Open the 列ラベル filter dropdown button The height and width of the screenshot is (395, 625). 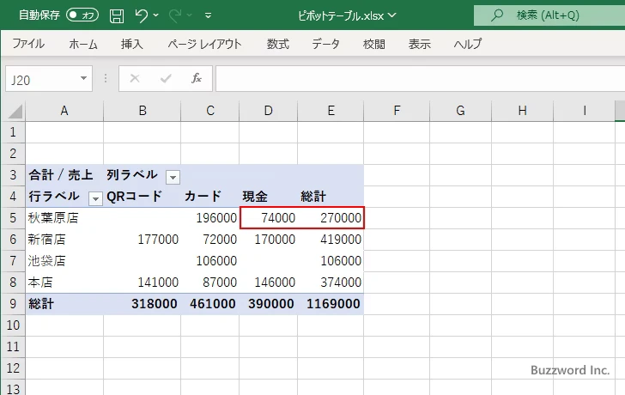(x=173, y=177)
